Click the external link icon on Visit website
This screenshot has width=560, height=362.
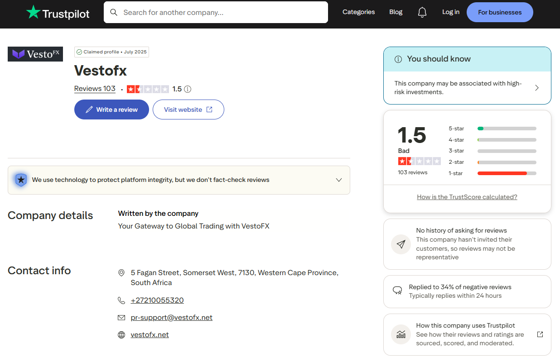click(x=209, y=110)
